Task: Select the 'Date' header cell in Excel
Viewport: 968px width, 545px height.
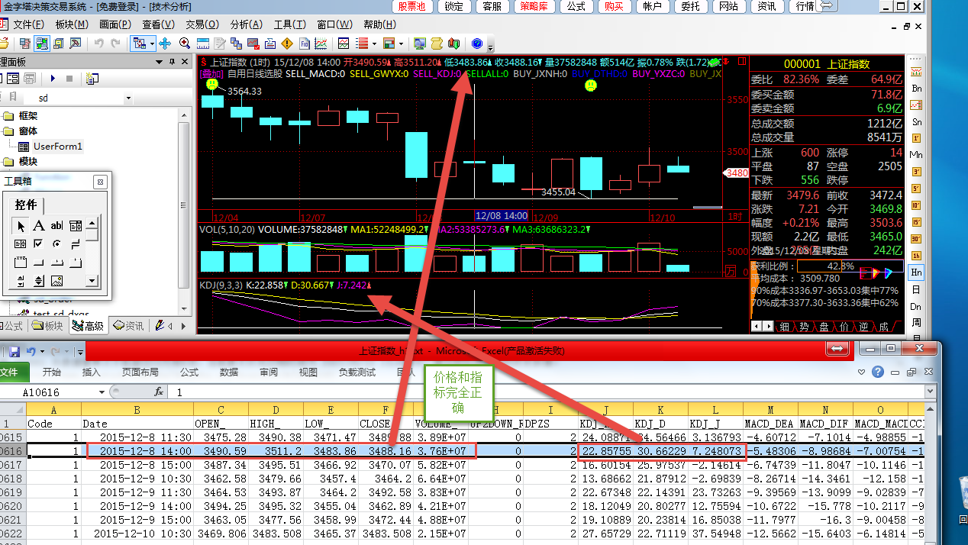Action: click(137, 424)
